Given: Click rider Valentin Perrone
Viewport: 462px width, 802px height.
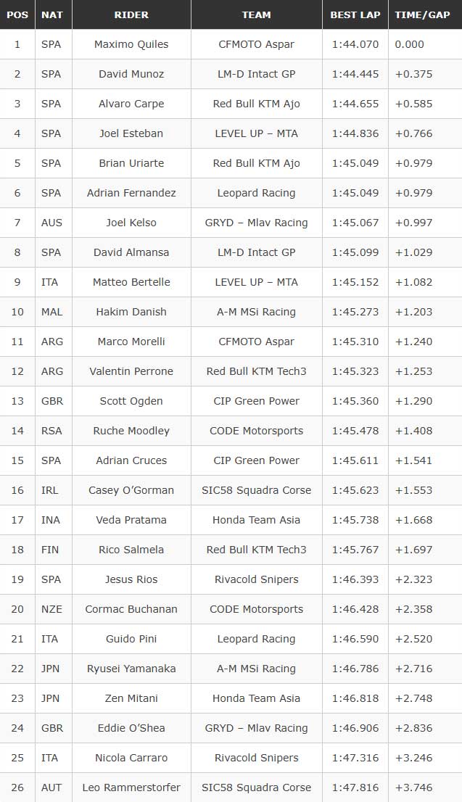Looking at the screenshot, I should 131,371.
